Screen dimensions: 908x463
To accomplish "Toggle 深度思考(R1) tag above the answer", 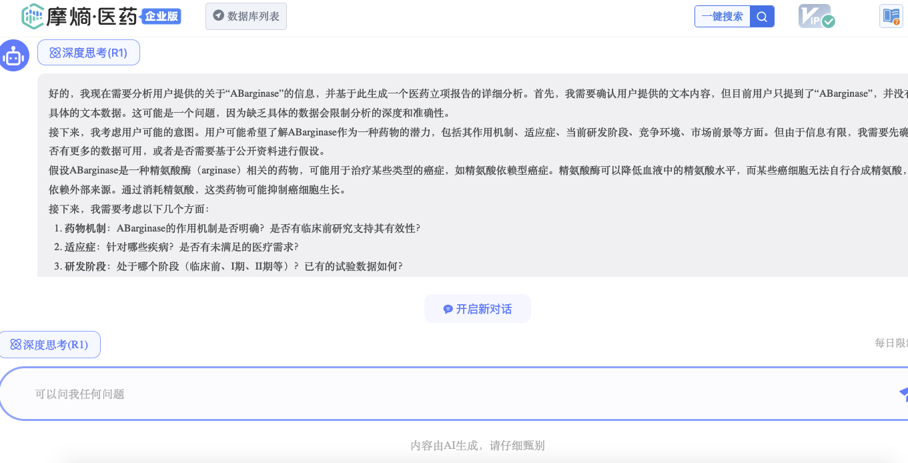I will tap(89, 53).
